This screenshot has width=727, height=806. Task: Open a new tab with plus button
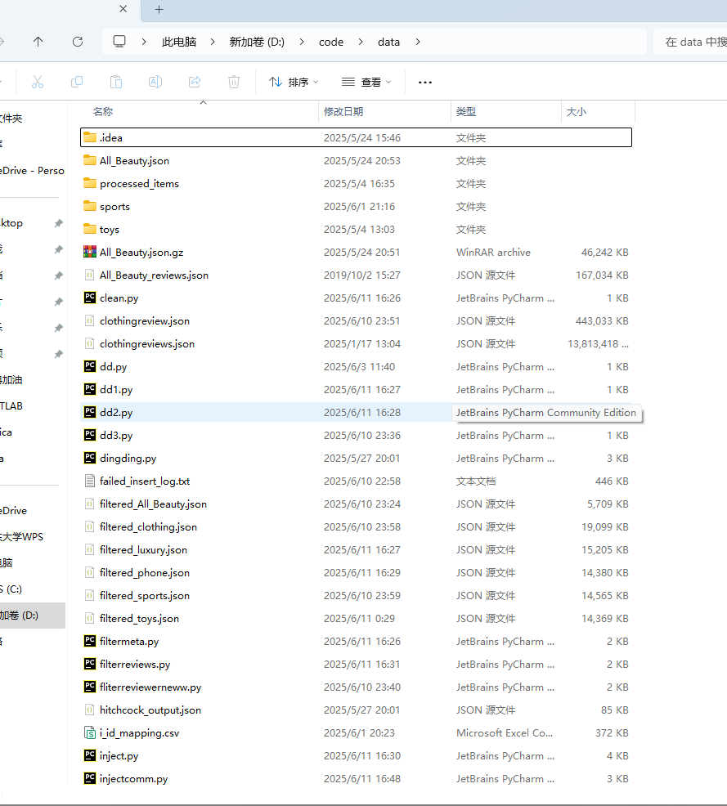pos(159,9)
